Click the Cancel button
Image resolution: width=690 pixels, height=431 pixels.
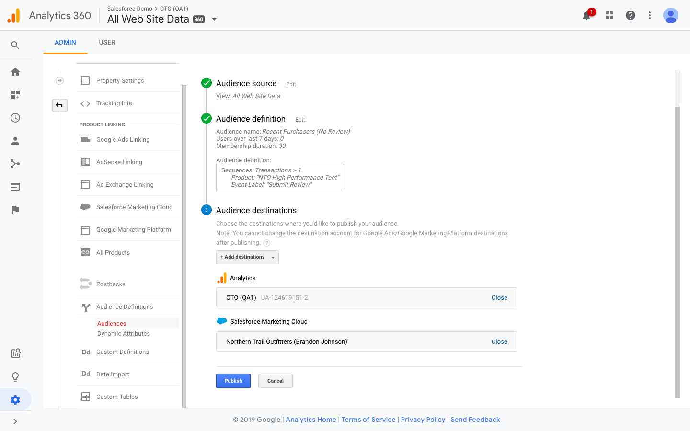[x=276, y=381]
